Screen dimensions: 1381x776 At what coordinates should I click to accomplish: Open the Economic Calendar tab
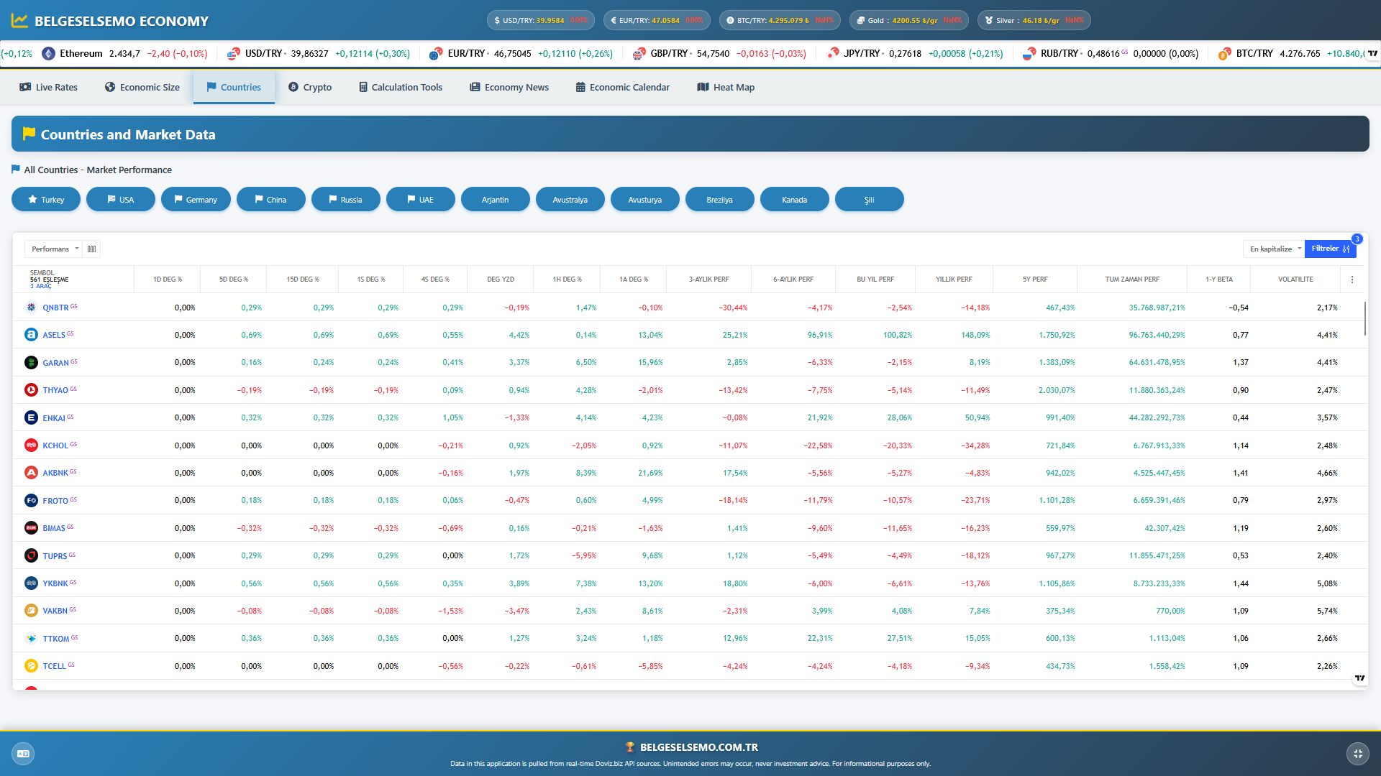point(622,88)
